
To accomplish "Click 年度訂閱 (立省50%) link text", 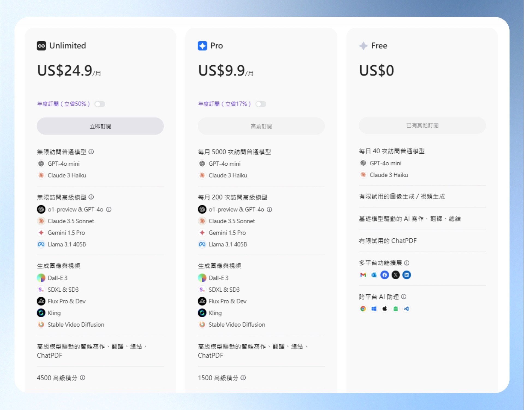I will 63,104.
